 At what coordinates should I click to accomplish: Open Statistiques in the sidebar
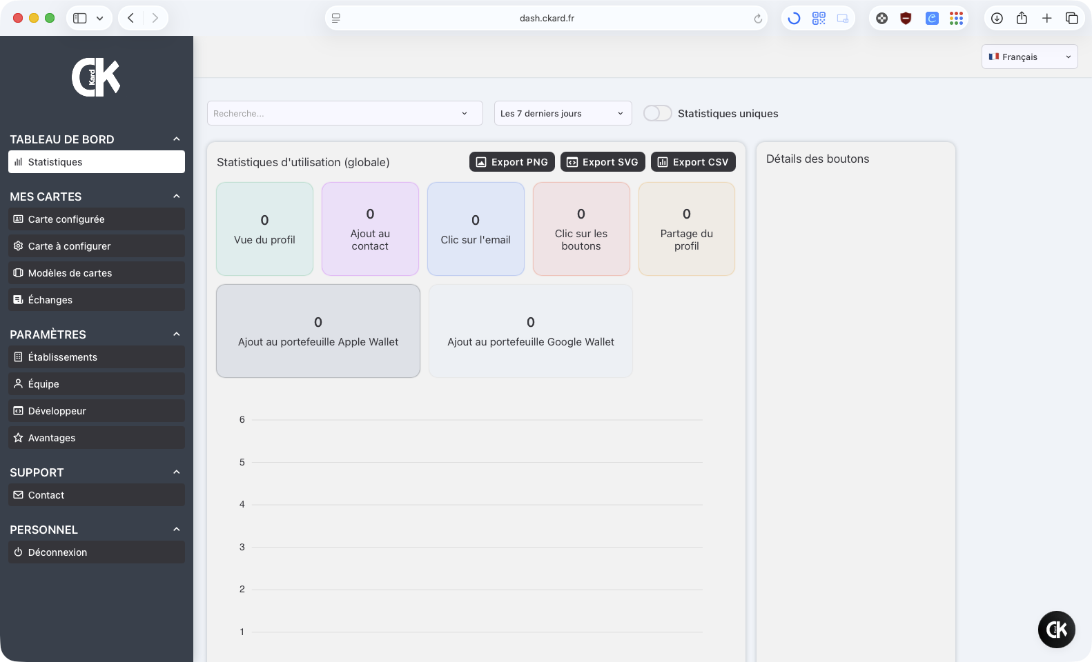click(x=97, y=162)
